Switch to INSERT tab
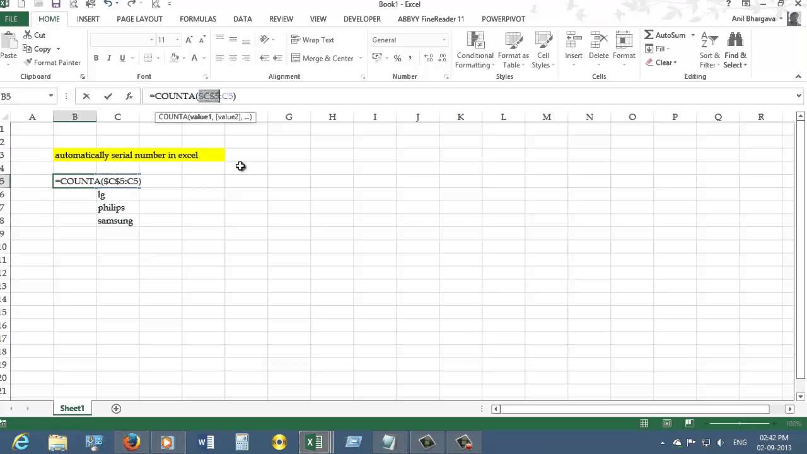 pos(88,19)
